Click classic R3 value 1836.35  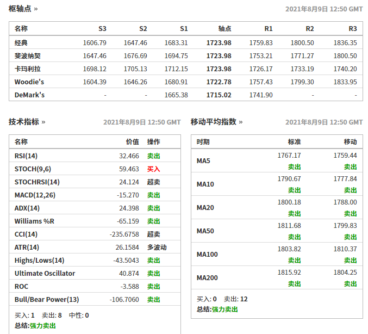coord(345,43)
